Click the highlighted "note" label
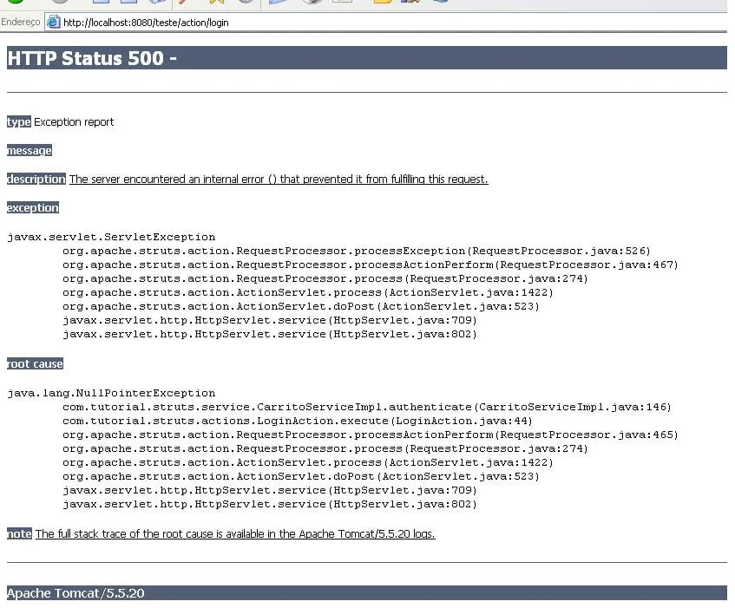 [x=19, y=533]
